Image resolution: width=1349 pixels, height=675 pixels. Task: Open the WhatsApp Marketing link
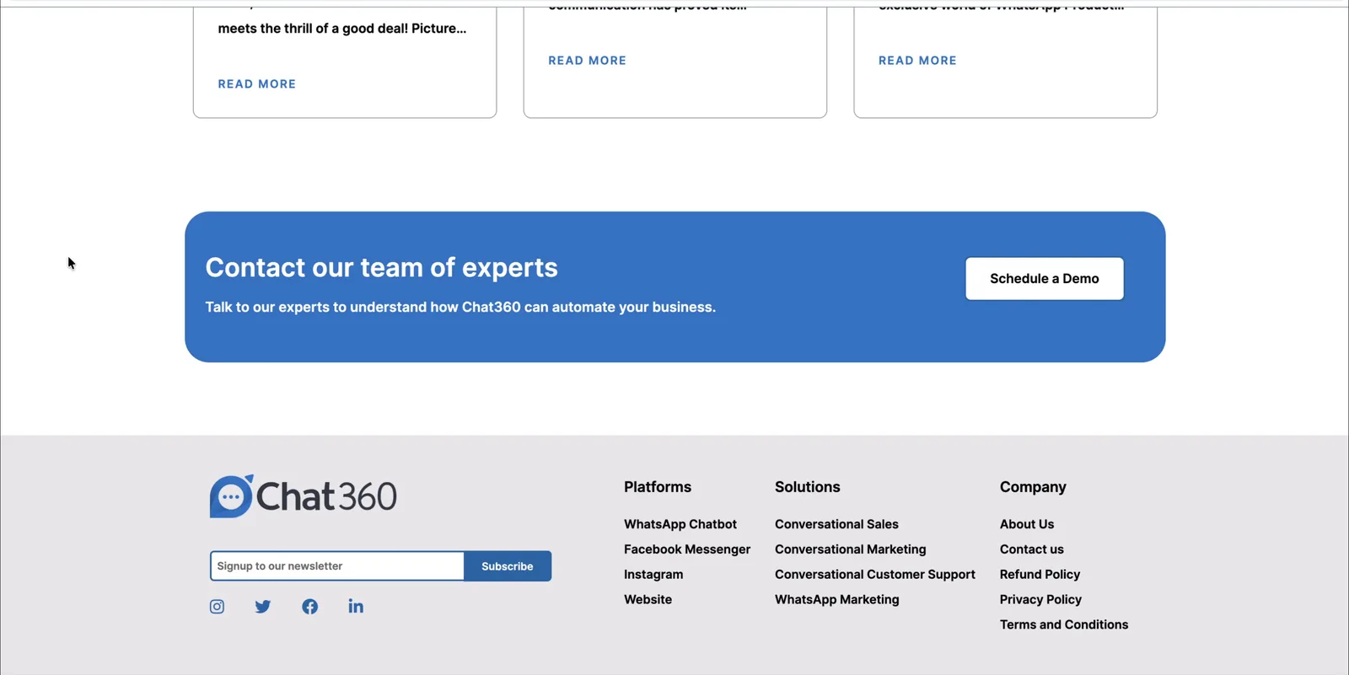coord(837,600)
